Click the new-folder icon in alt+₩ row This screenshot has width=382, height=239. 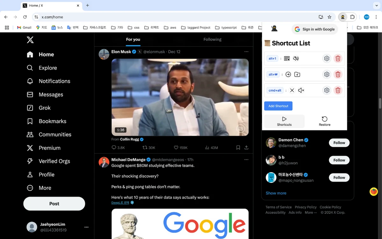(297, 74)
